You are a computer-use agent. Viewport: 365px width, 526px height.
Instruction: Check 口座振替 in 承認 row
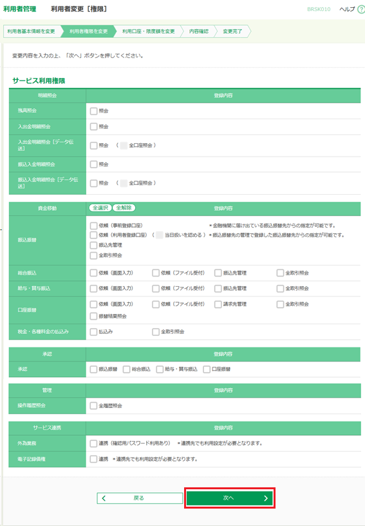coord(207,369)
